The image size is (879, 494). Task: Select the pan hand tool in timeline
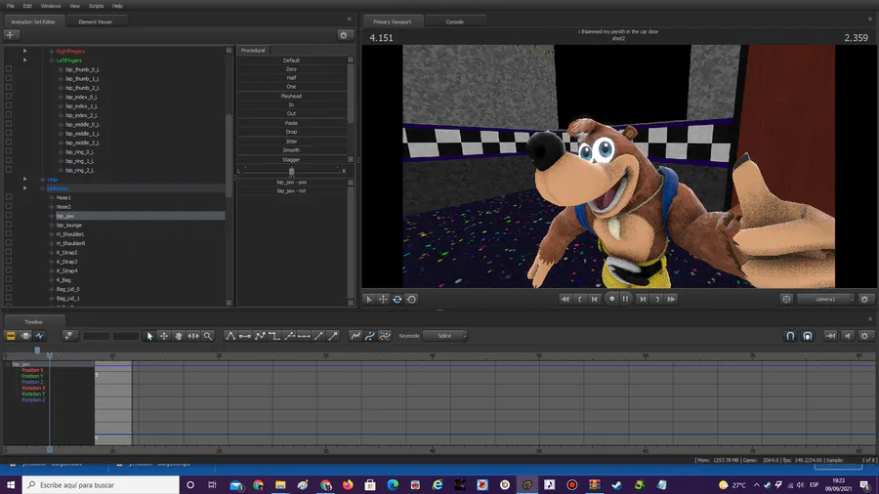(179, 336)
